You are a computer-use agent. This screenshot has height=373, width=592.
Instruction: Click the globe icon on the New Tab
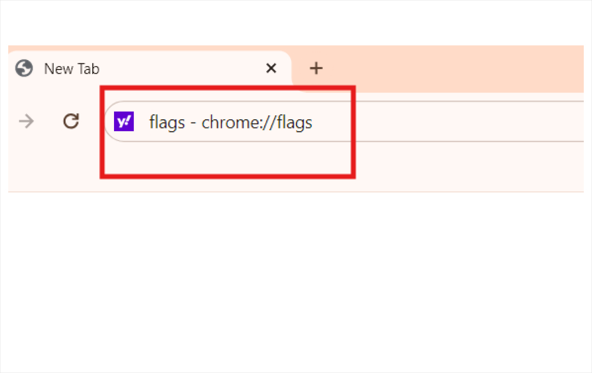click(x=24, y=68)
